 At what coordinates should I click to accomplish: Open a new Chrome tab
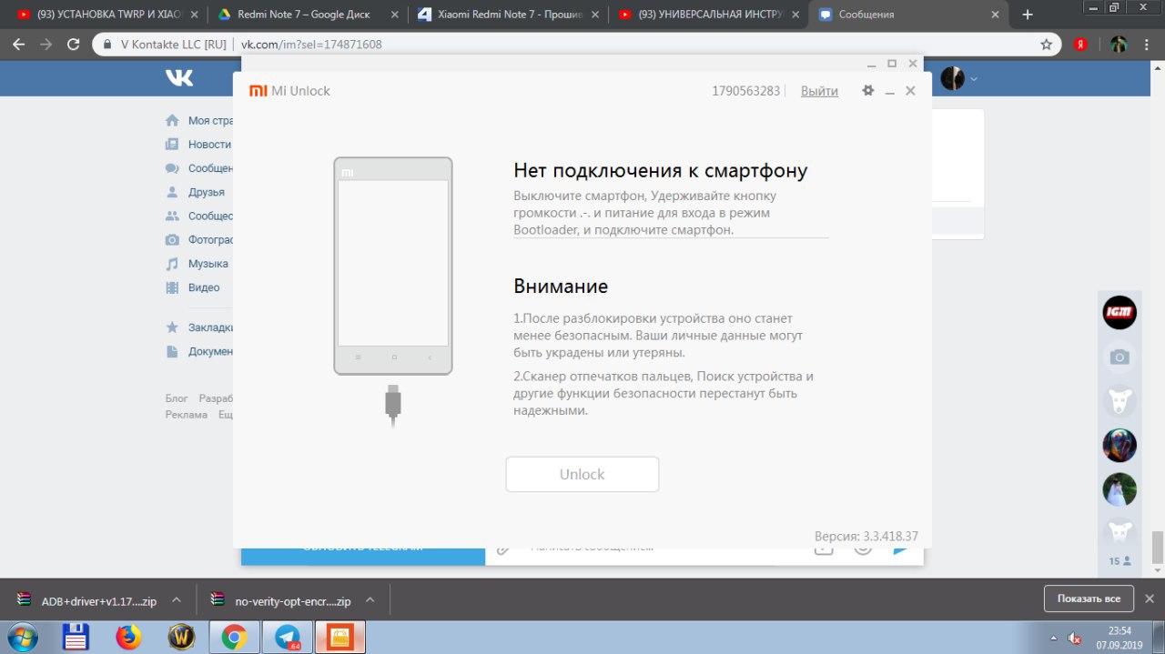point(1028,15)
